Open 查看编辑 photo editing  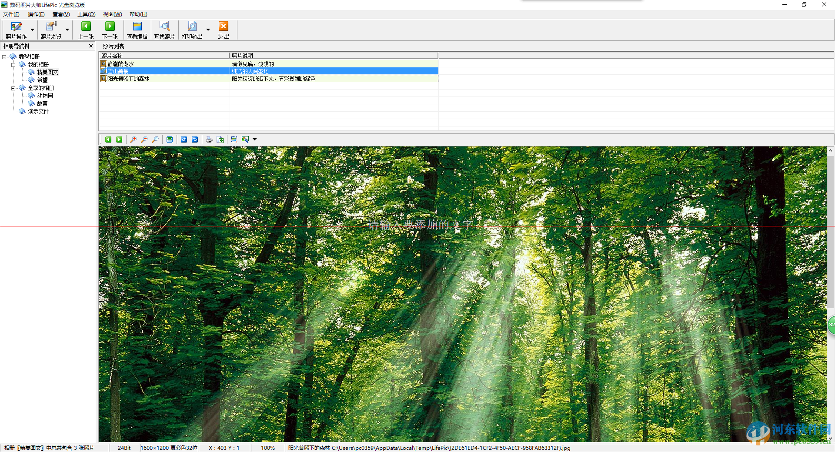(x=137, y=30)
